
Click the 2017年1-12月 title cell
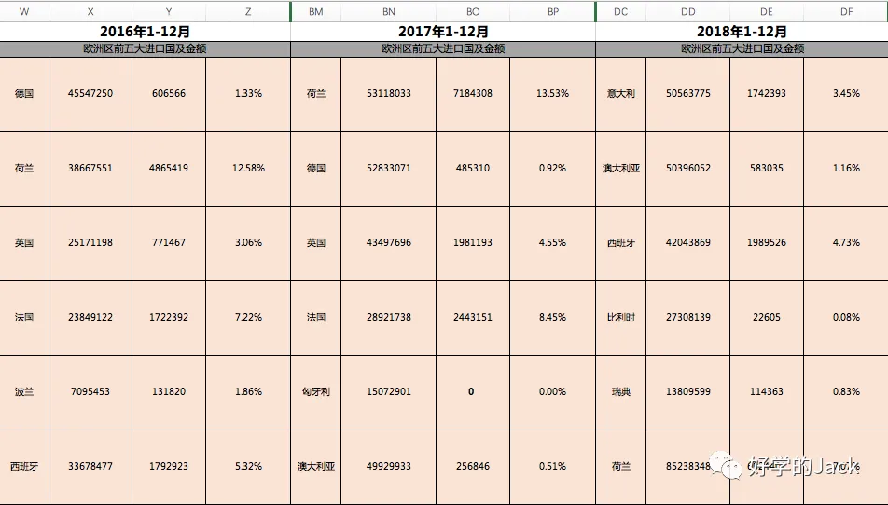(x=443, y=32)
